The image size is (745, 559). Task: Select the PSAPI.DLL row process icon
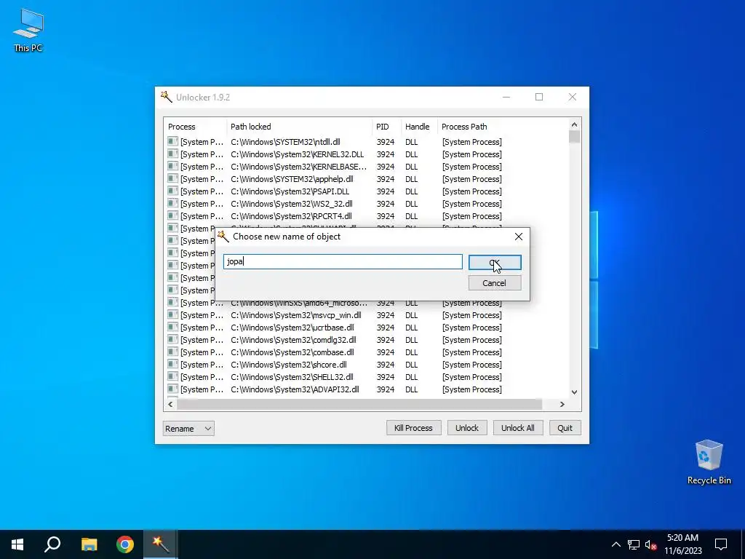tap(172, 191)
